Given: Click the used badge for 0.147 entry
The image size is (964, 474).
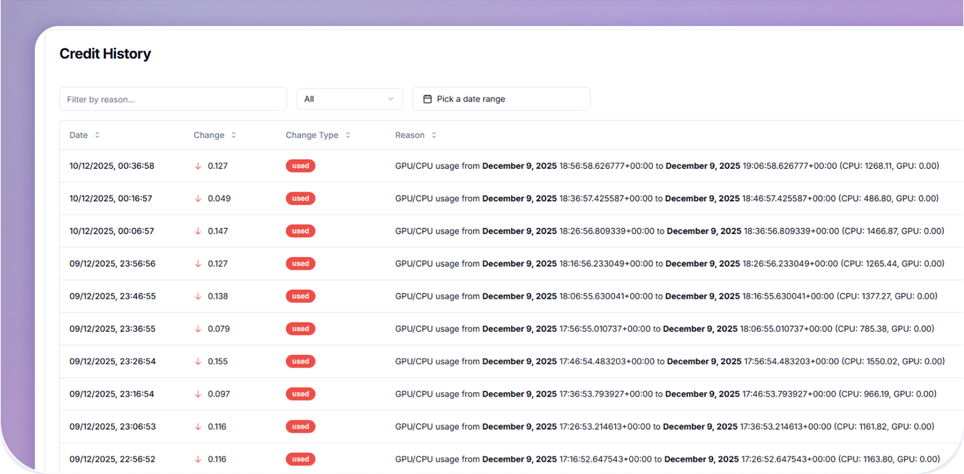Looking at the screenshot, I should click(300, 231).
